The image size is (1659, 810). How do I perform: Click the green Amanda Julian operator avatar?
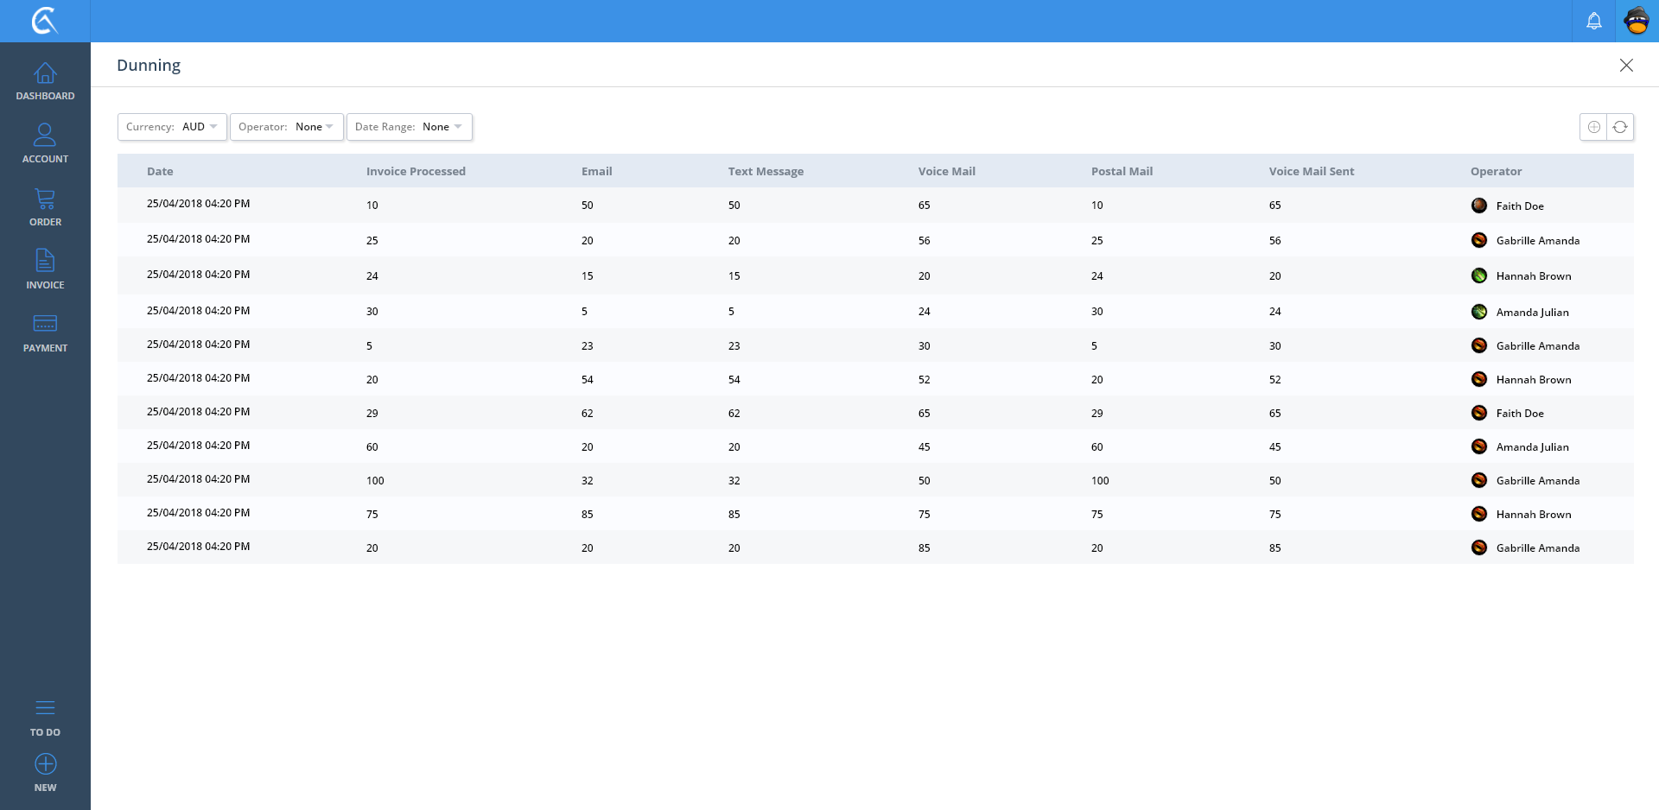click(x=1478, y=312)
